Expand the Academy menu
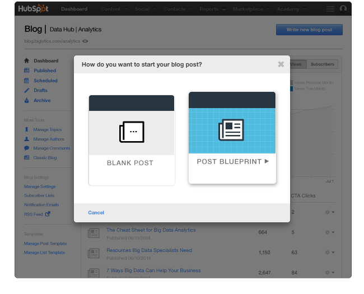The image size is (364, 294). tap(291, 9)
